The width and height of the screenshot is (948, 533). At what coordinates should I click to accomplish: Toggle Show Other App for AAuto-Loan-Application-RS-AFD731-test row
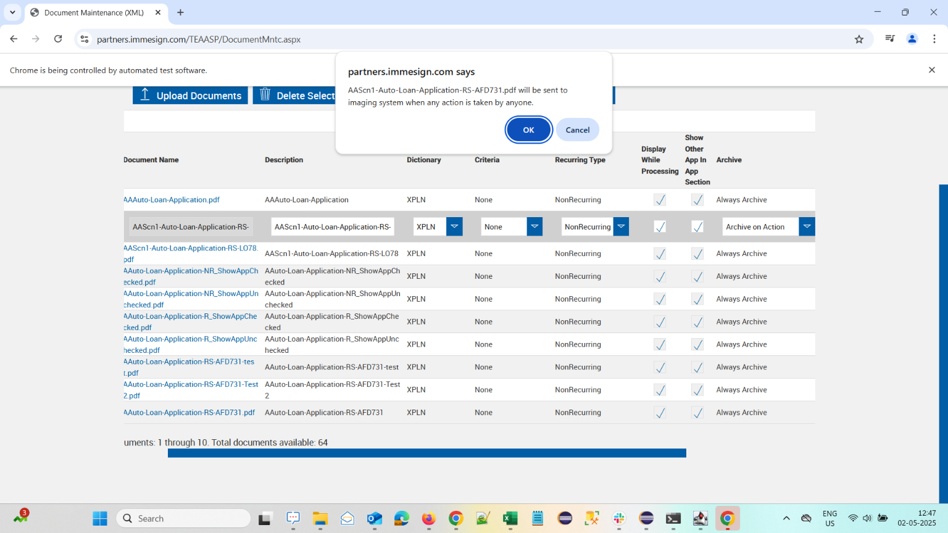click(697, 367)
